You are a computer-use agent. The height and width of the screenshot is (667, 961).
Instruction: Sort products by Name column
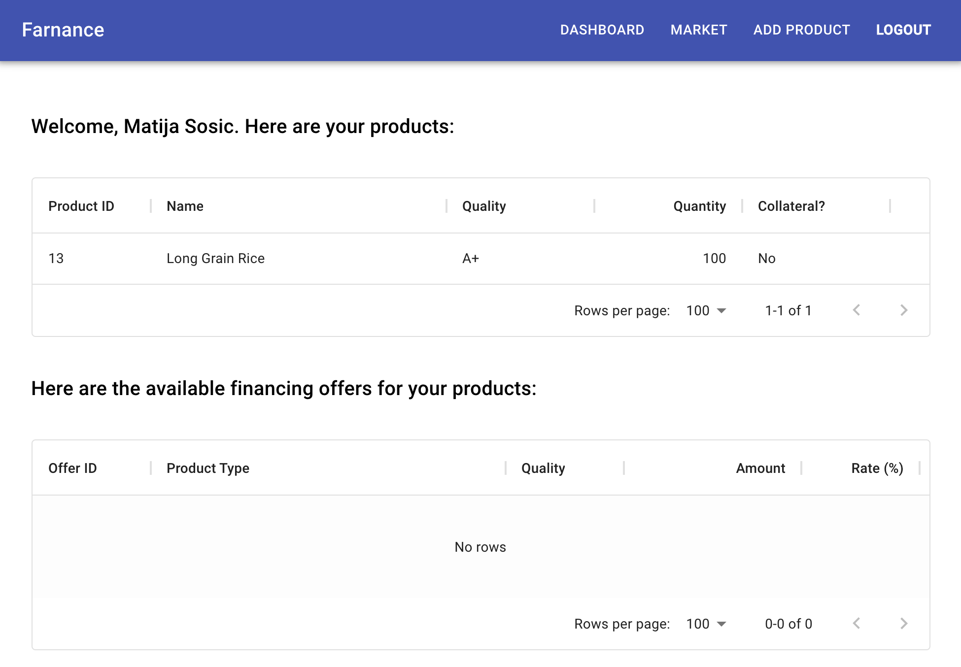(x=185, y=206)
